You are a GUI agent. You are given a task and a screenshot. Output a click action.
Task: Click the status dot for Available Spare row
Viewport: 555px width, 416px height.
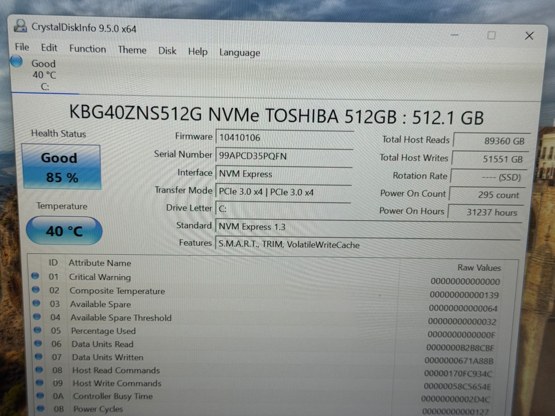tap(36, 303)
